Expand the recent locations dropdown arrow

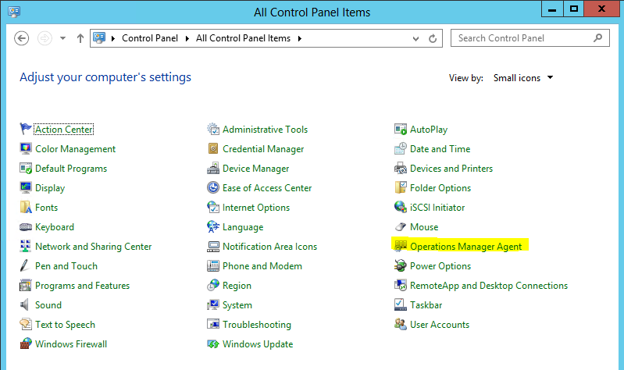pyautogui.click(x=62, y=38)
